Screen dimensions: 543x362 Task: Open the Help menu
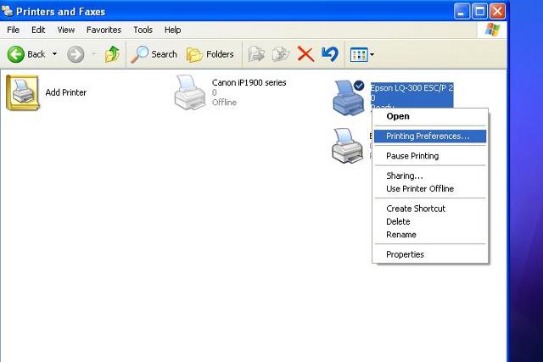172,31
